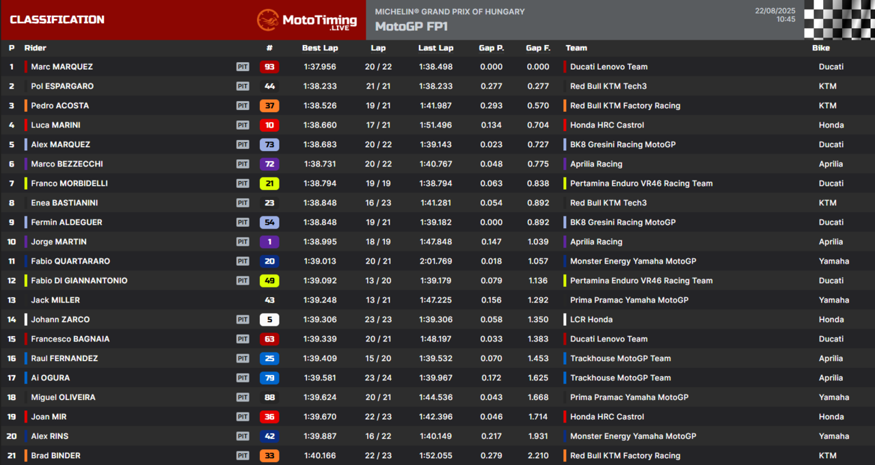Click the Team column header
The height and width of the screenshot is (465, 875).
(576, 48)
